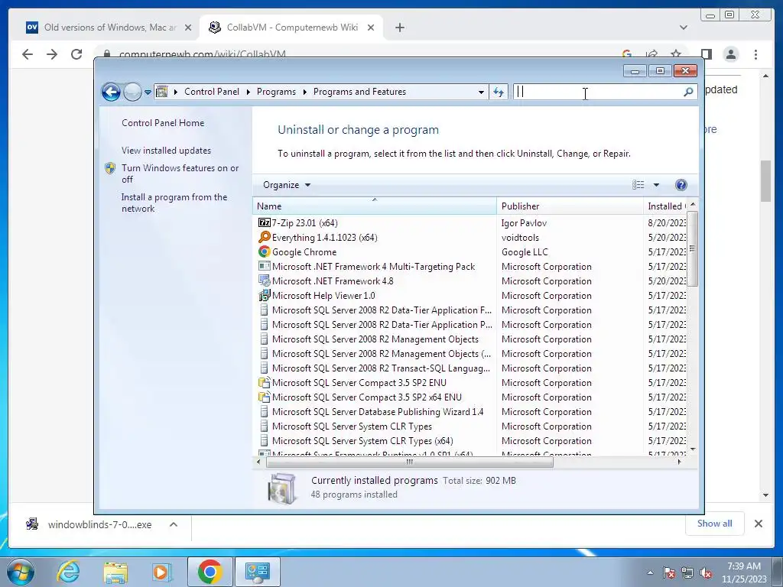Image resolution: width=783 pixels, height=587 pixels.
Task: Select Microsoft SQL Server System CLR Types (x64)
Action: coord(362,441)
